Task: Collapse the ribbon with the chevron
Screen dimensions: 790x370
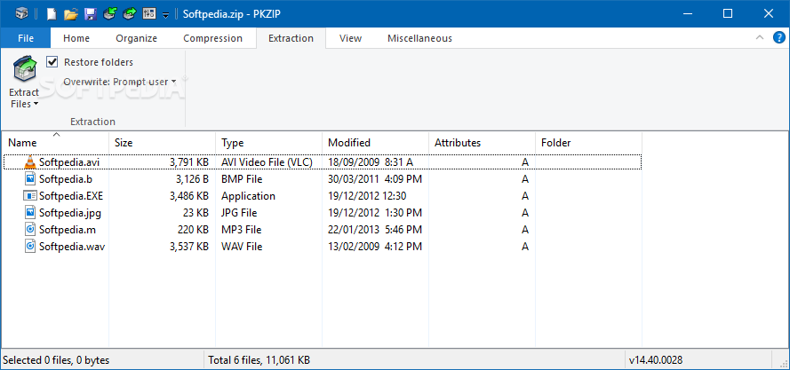Action: [x=759, y=37]
